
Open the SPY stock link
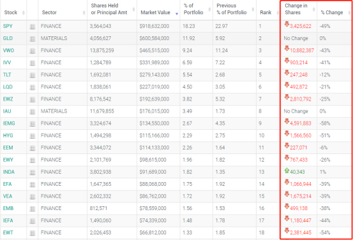tap(8, 26)
